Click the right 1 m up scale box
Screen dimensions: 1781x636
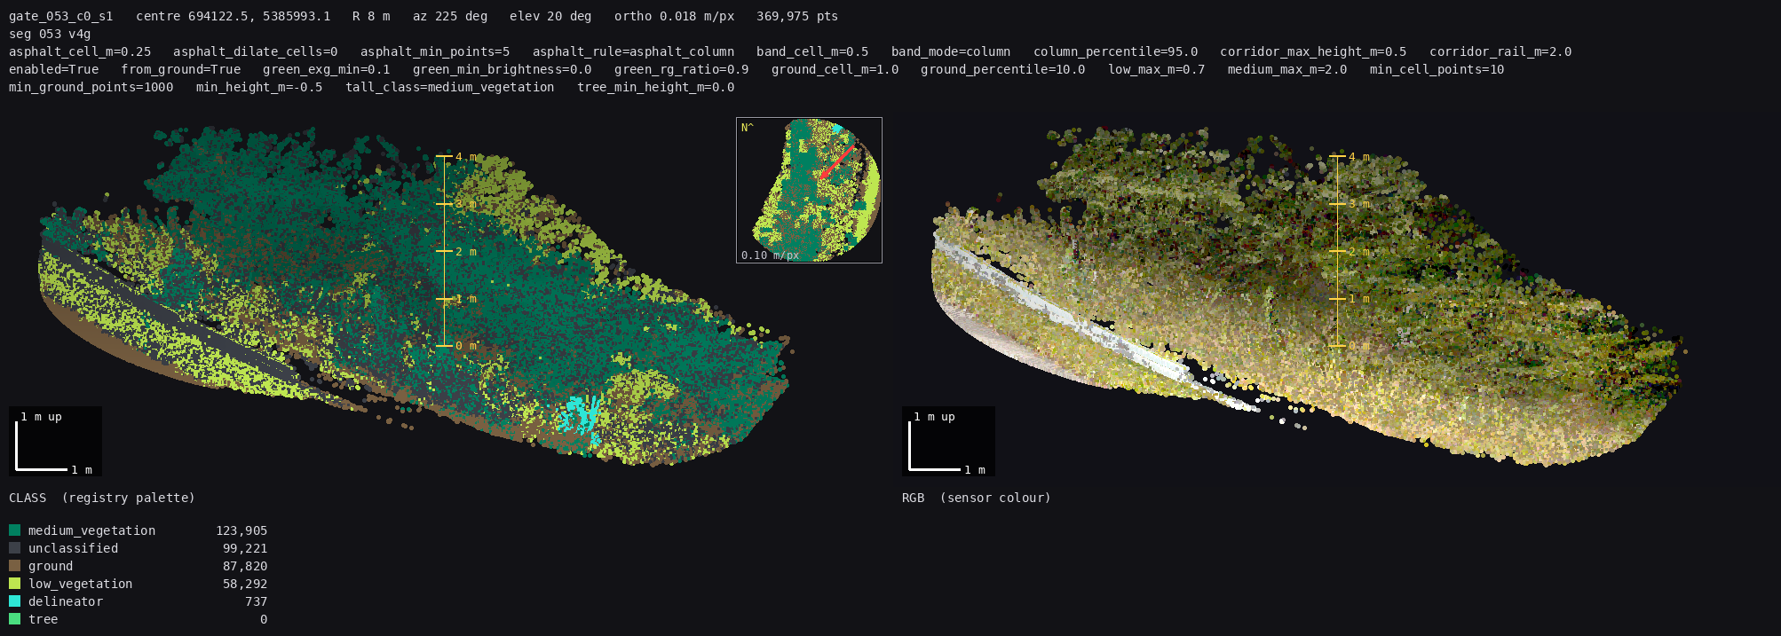tap(948, 441)
